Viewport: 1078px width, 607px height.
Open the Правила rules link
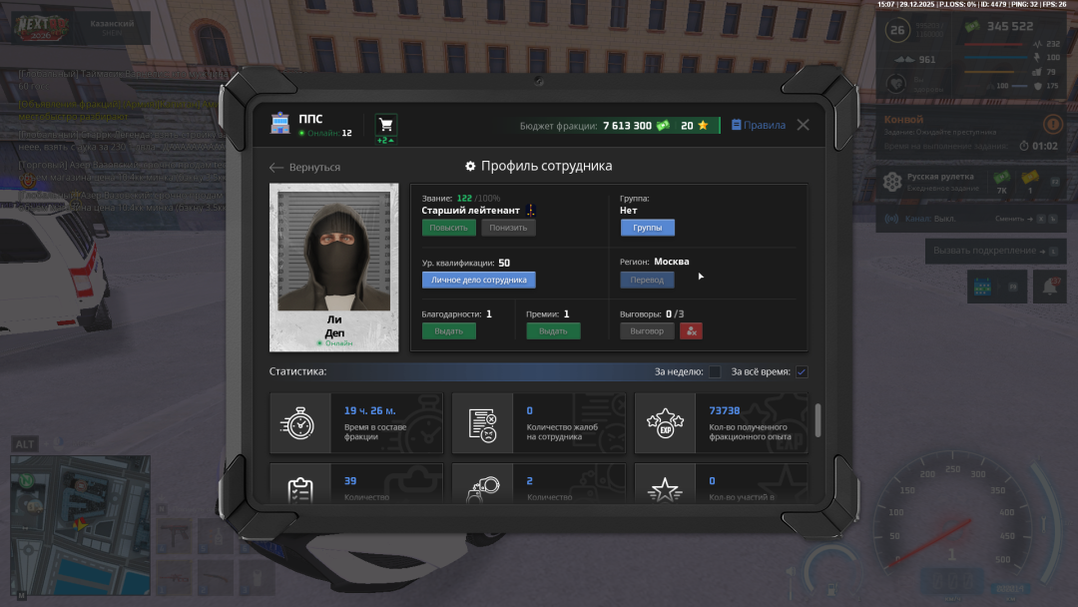click(x=758, y=125)
